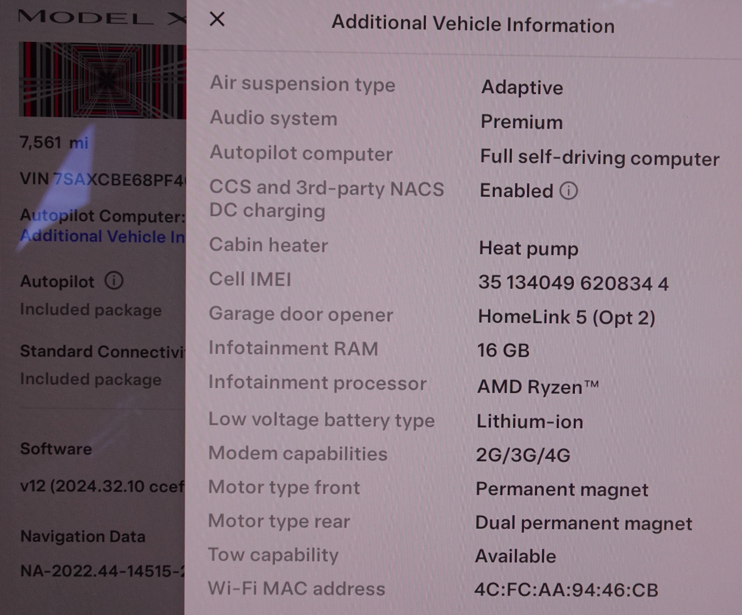Image resolution: width=742 pixels, height=615 pixels.
Task: Select the Heat pump value
Action: click(x=529, y=249)
